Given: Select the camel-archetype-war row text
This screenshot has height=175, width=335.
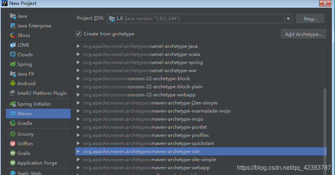Looking at the screenshot, I should [140, 71].
